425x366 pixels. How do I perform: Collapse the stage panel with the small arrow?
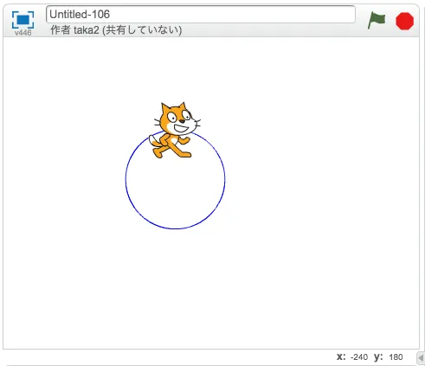(421, 358)
